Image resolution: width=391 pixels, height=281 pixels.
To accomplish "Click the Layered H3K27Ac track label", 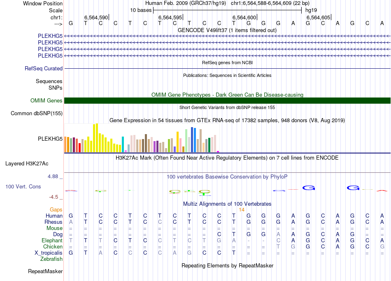I will (27, 164).
